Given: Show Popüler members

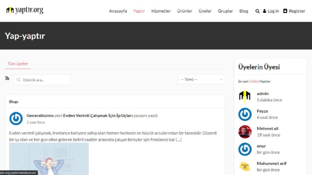Looking at the screenshot, I should pyautogui.click(x=265, y=81).
